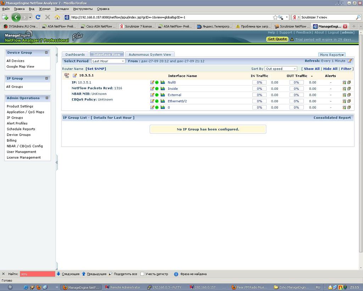Open the history dropdown next to navigation arrows

pyautogui.click(x=30, y=17)
